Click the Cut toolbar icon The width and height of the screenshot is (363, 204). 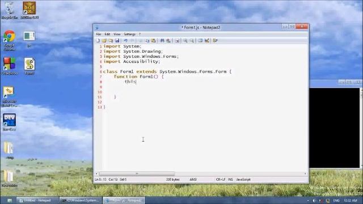(x=141, y=41)
